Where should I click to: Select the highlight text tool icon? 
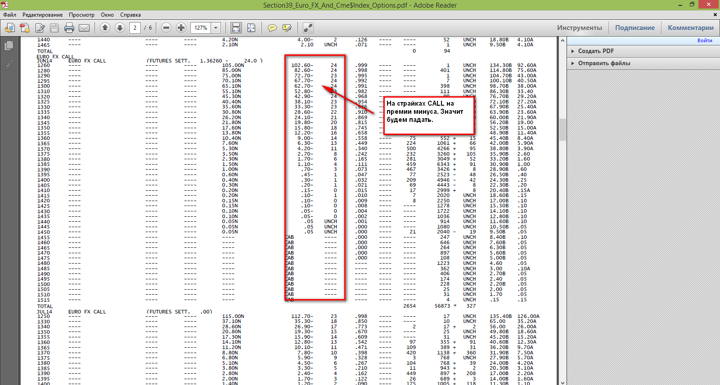[x=287, y=28]
